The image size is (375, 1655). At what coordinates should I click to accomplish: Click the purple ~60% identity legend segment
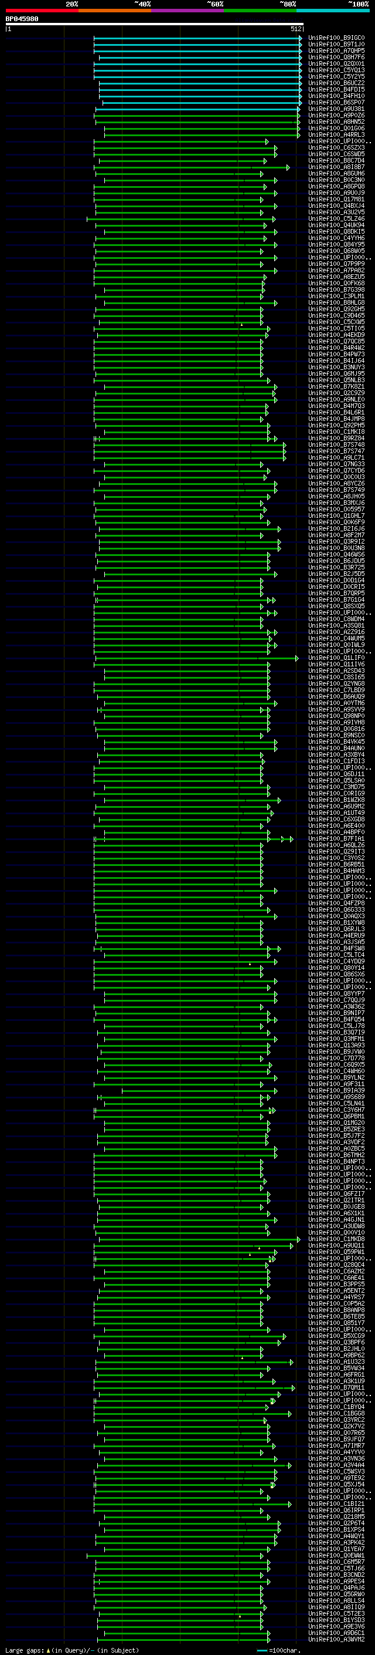(x=188, y=11)
